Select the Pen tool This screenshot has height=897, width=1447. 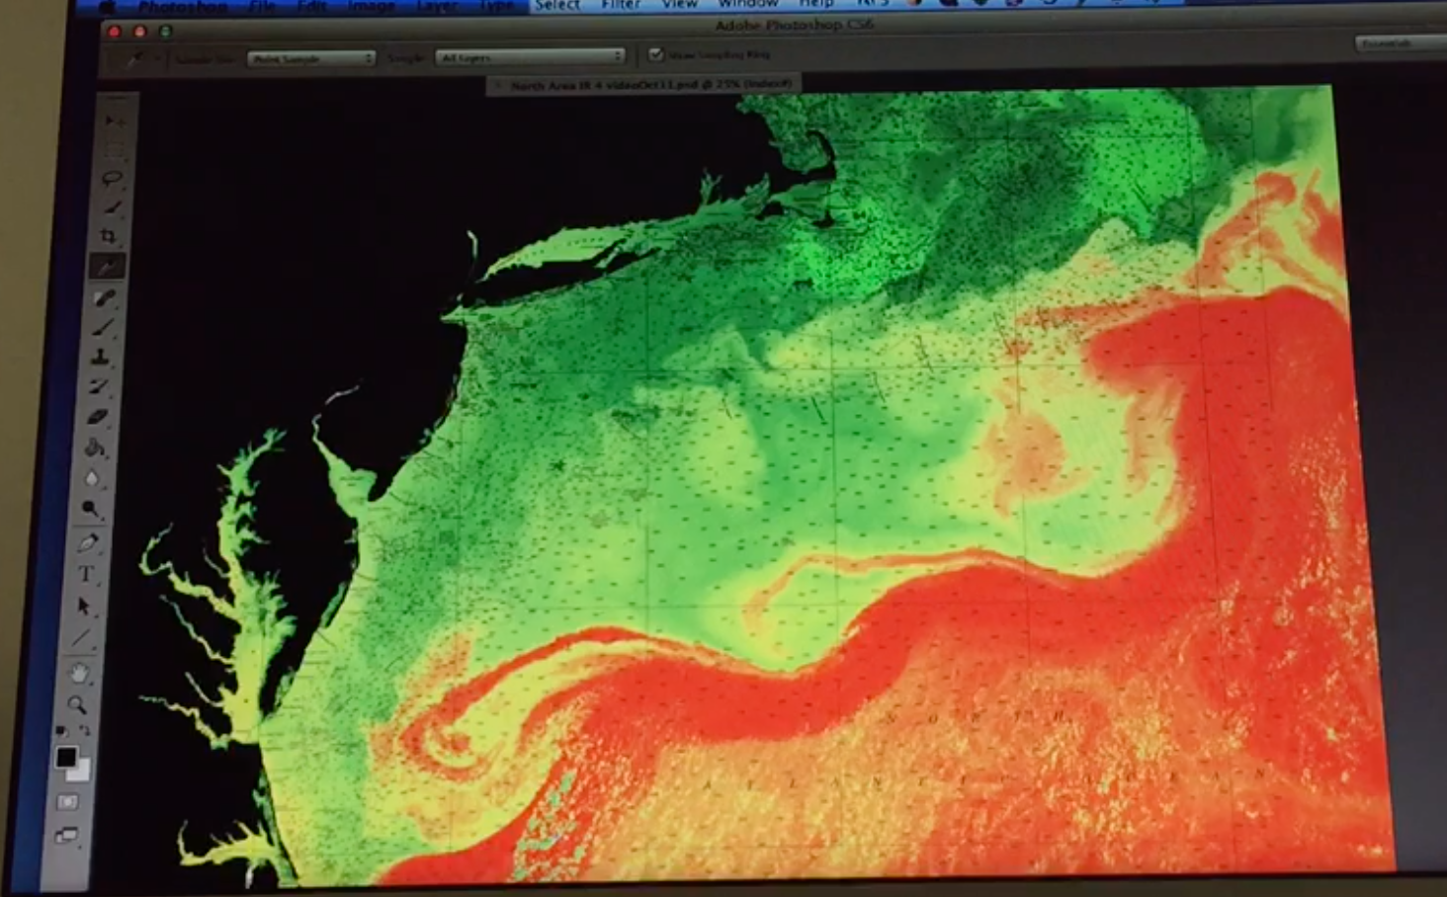tap(88, 542)
